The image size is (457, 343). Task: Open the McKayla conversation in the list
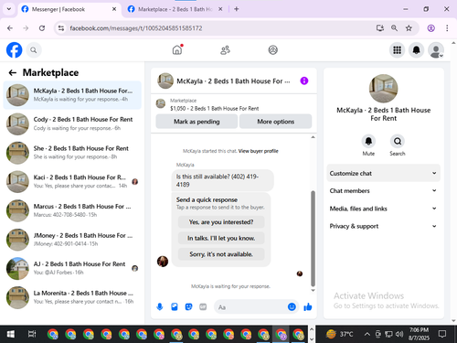click(72, 95)
